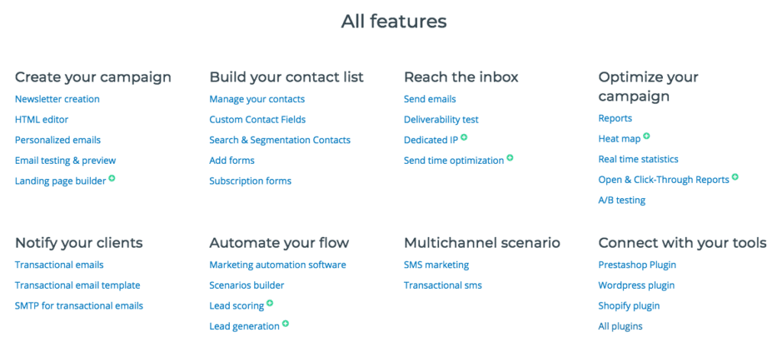Viewport: 782px width, 352px height.
Task: Go to Marketing automation software page
Action: pyautogui.click(x=278, y=265)
